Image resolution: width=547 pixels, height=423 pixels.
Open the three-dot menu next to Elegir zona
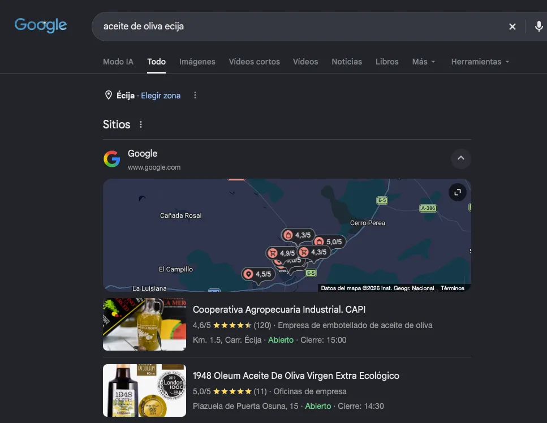coord(195,95)
